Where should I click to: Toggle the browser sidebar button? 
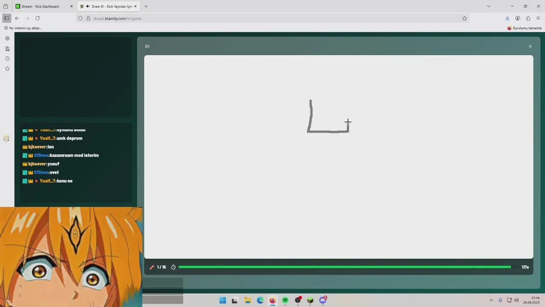(6, 18)
